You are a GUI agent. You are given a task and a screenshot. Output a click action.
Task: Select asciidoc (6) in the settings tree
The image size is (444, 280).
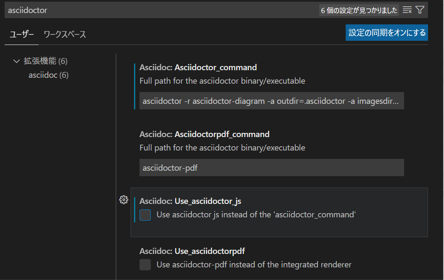pyautogui.click(x=48, y=75)
